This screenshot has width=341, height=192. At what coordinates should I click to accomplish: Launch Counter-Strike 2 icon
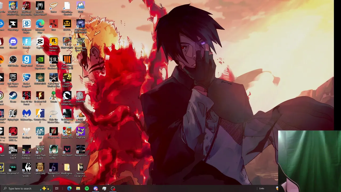(x=40, y=116)
